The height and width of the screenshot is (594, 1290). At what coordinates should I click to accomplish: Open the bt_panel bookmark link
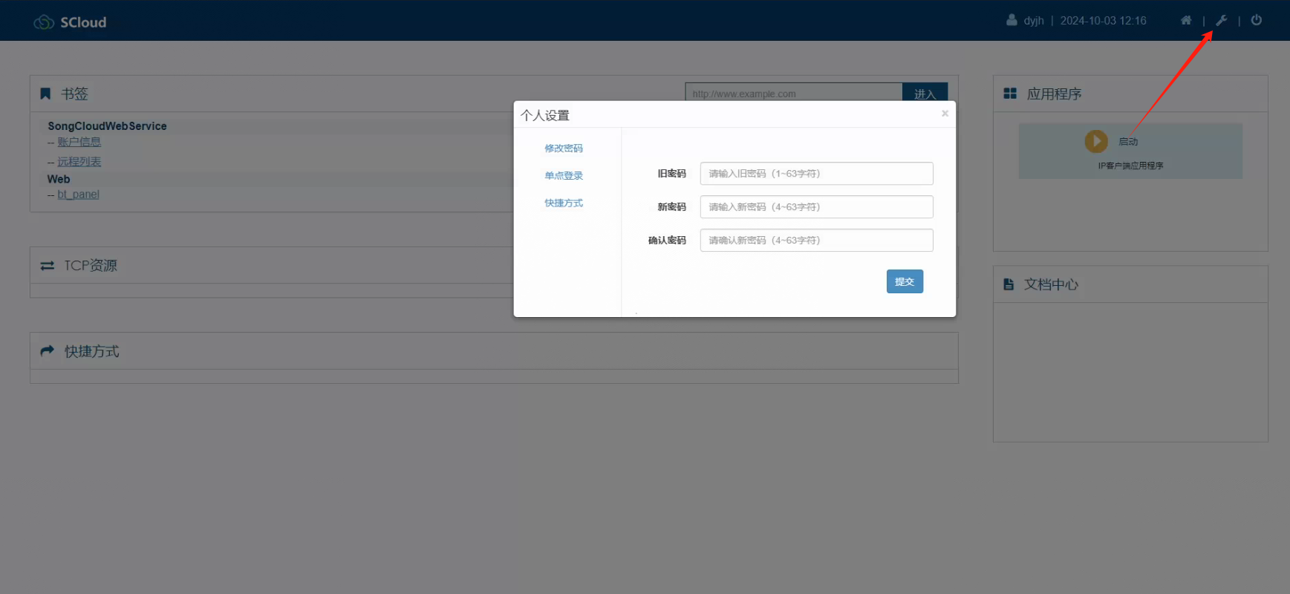coord(78,195)
